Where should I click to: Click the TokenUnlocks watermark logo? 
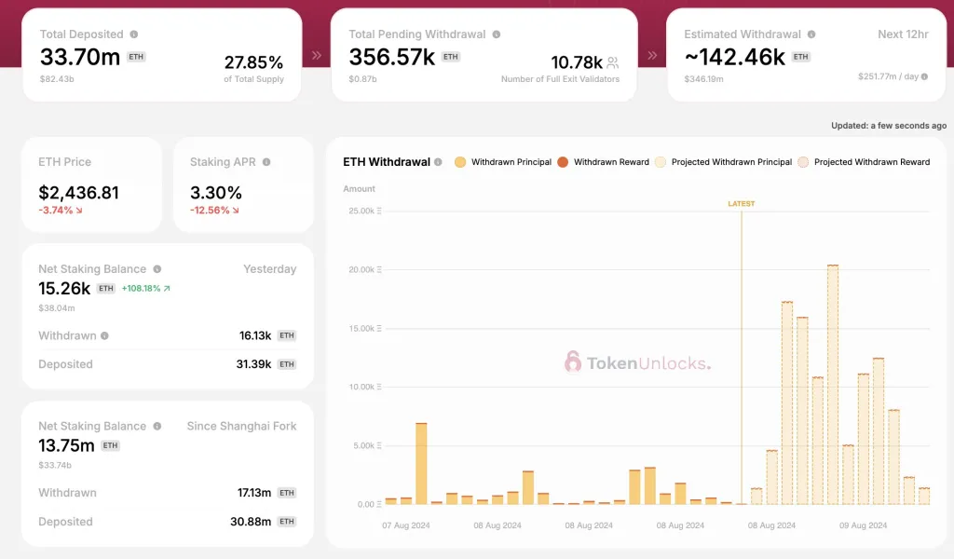637,362
